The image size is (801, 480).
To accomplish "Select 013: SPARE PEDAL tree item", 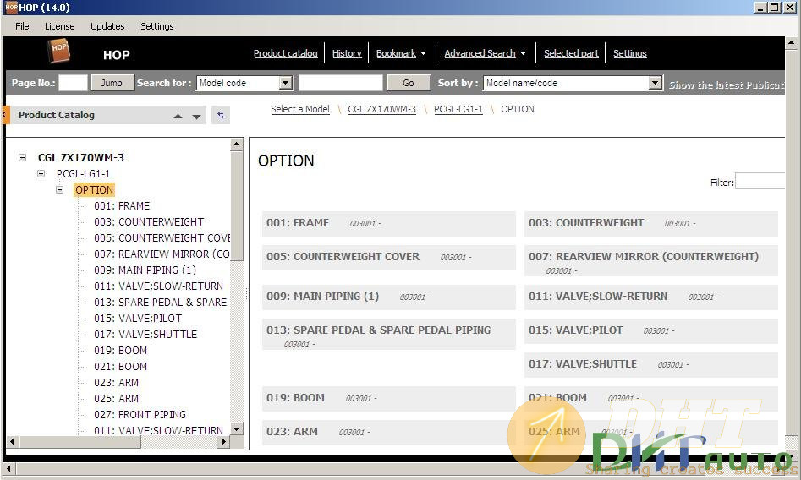I will tap(161, 303).
